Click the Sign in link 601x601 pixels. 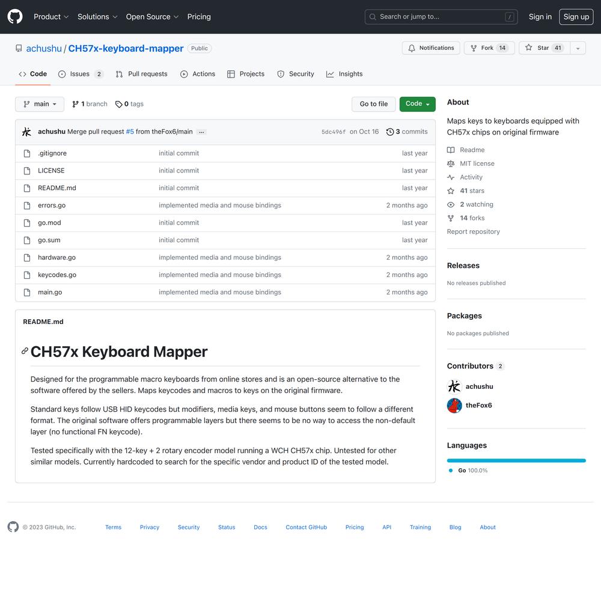click(x=540, y=17)
